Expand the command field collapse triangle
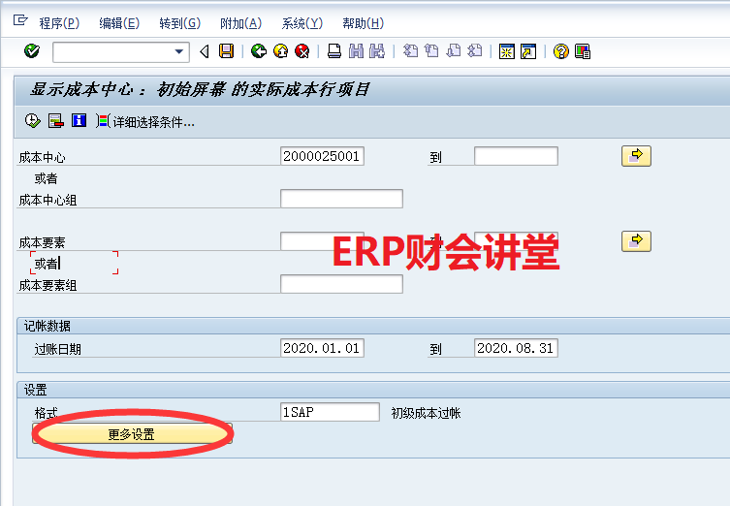 click(204, 51)
